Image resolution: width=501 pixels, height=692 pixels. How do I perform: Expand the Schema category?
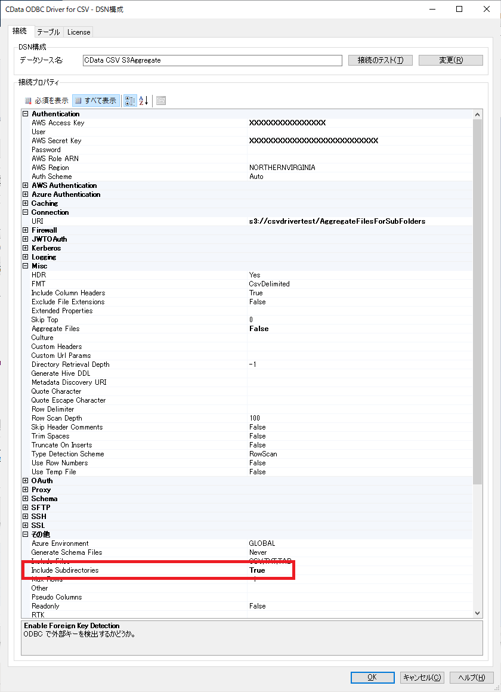pos(26,499)
